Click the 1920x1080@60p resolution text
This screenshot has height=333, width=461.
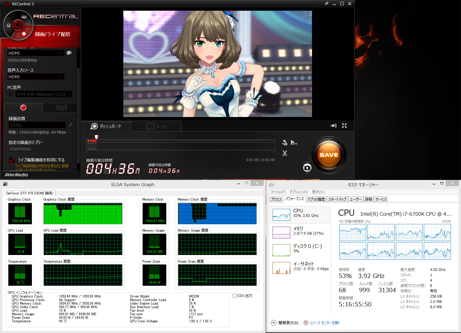22,60
